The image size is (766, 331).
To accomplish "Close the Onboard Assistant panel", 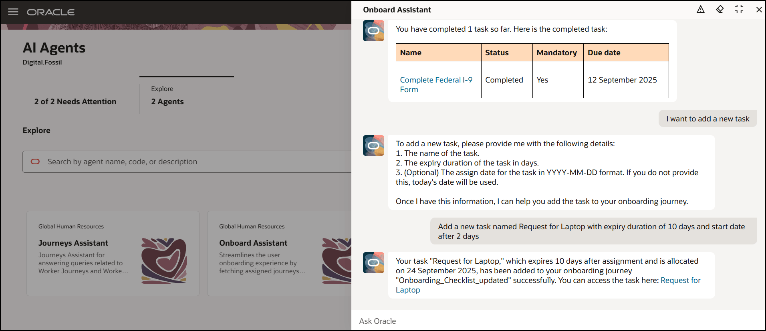I will 759,10.
